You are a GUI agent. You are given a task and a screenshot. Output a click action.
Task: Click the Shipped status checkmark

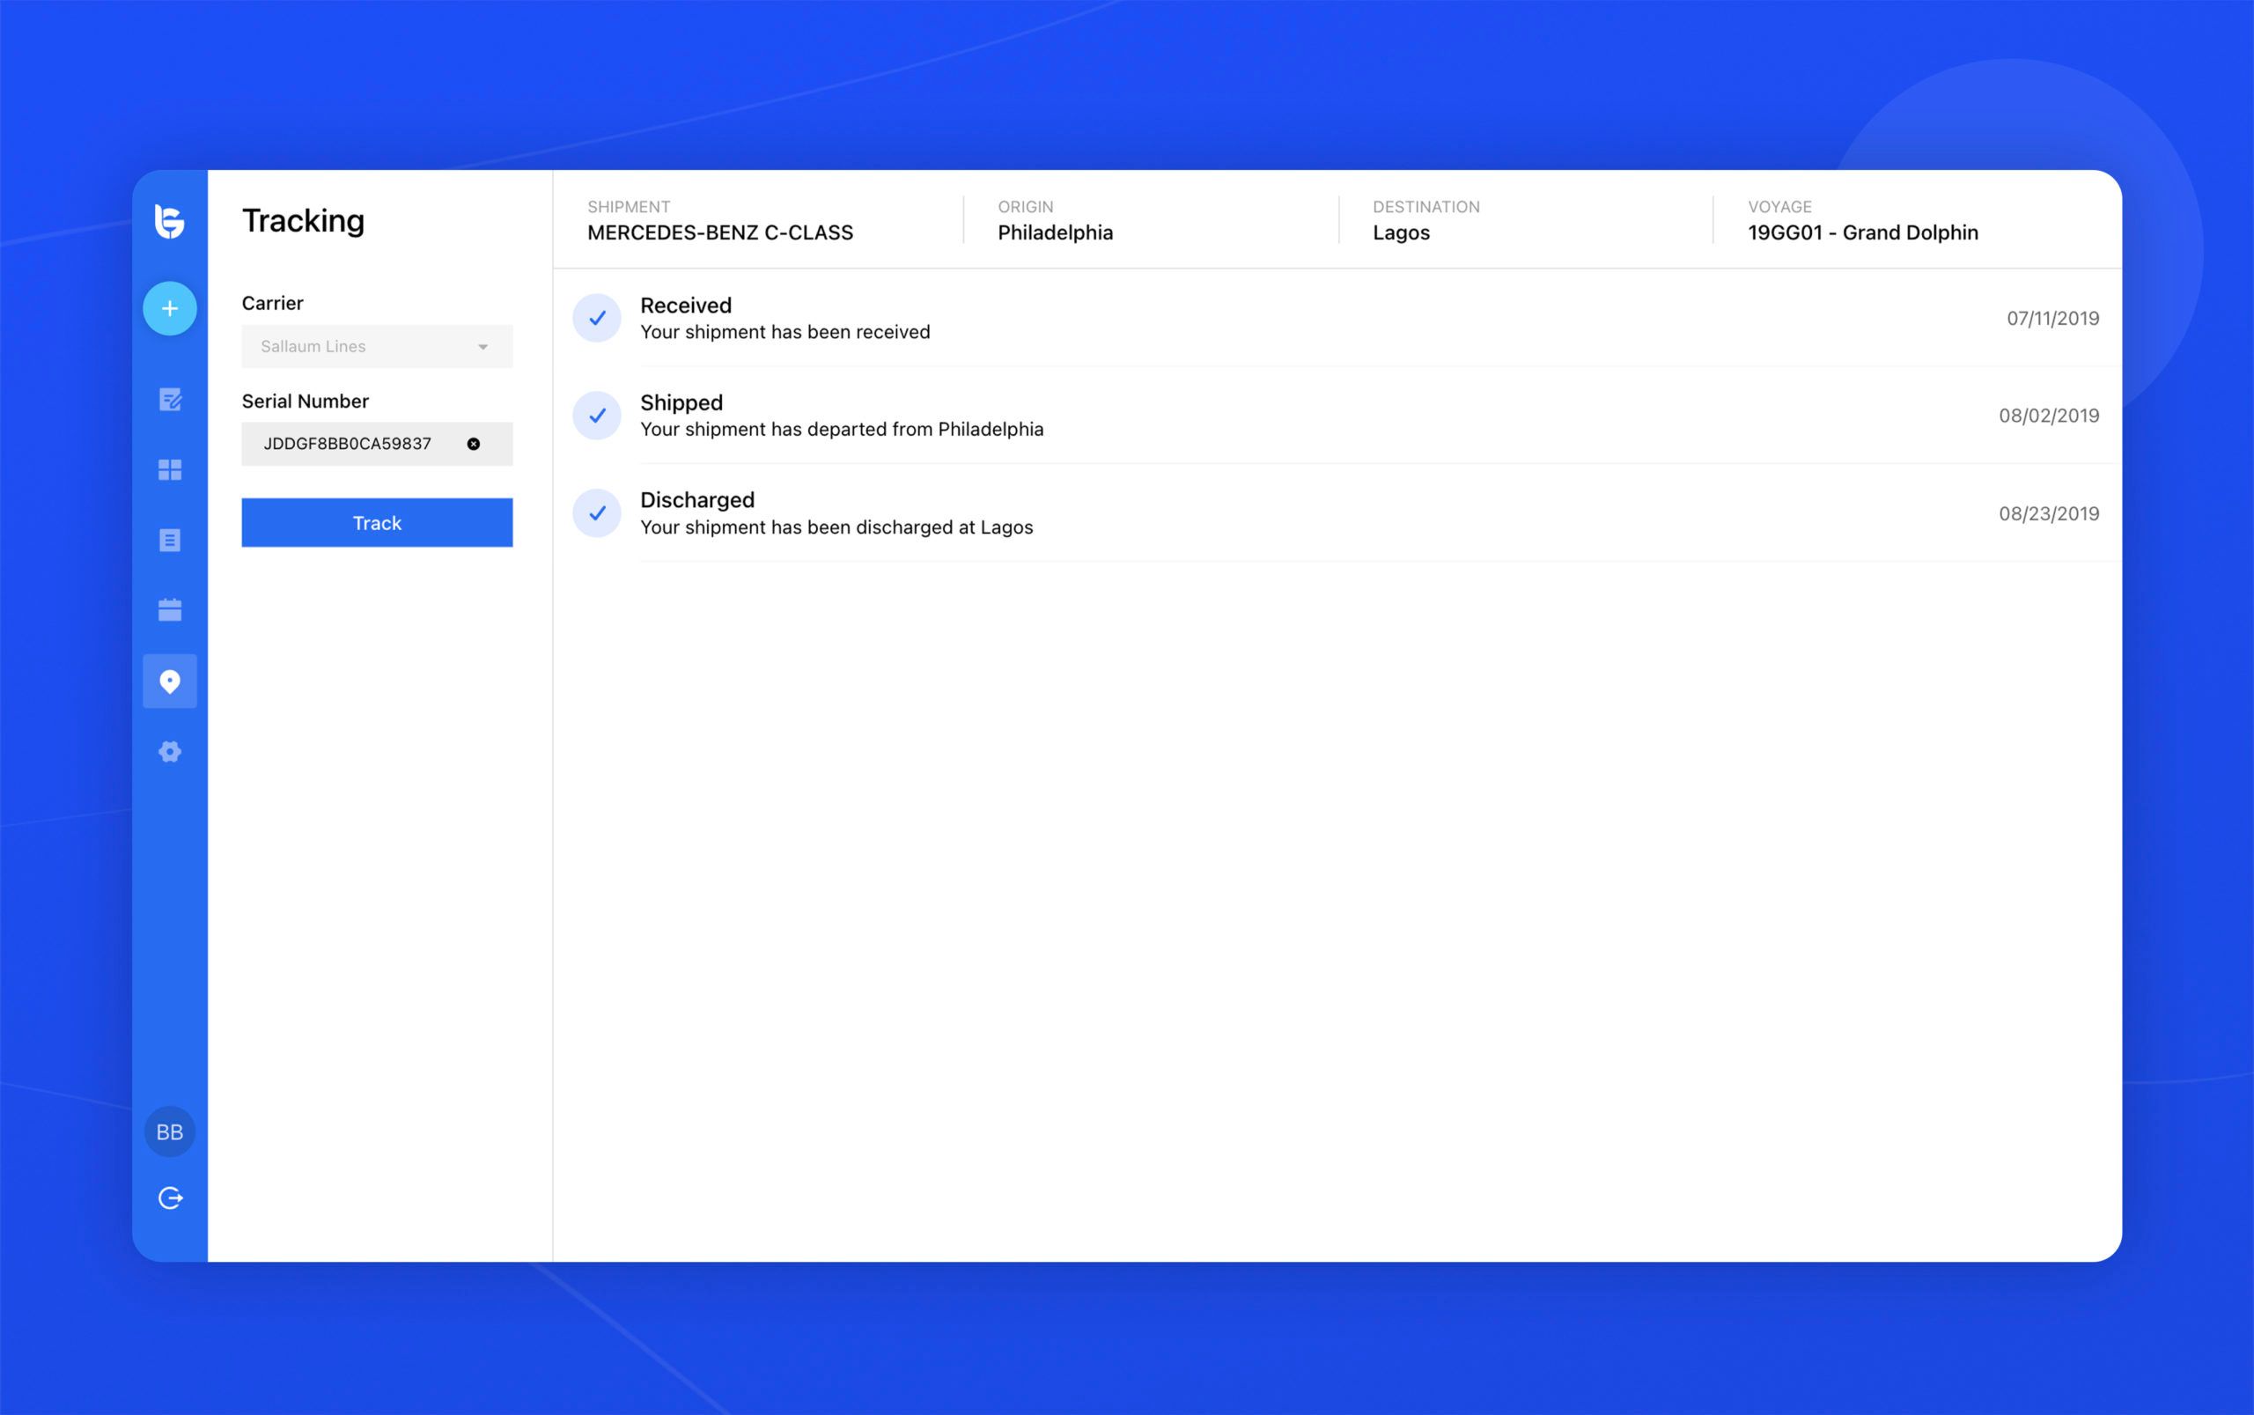coord(597,416)
